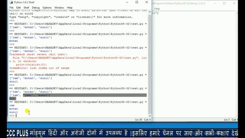Click the shell vertical scrollbar thumb
The height and width of the screenshot is (138, 245).
click(x=150, y=64)
